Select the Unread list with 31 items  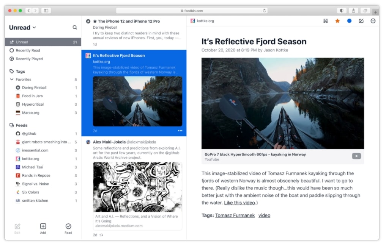click(43, 42)
